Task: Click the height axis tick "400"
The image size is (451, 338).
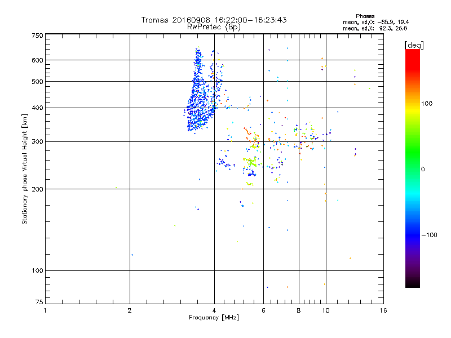Action: tap(37, 108)
